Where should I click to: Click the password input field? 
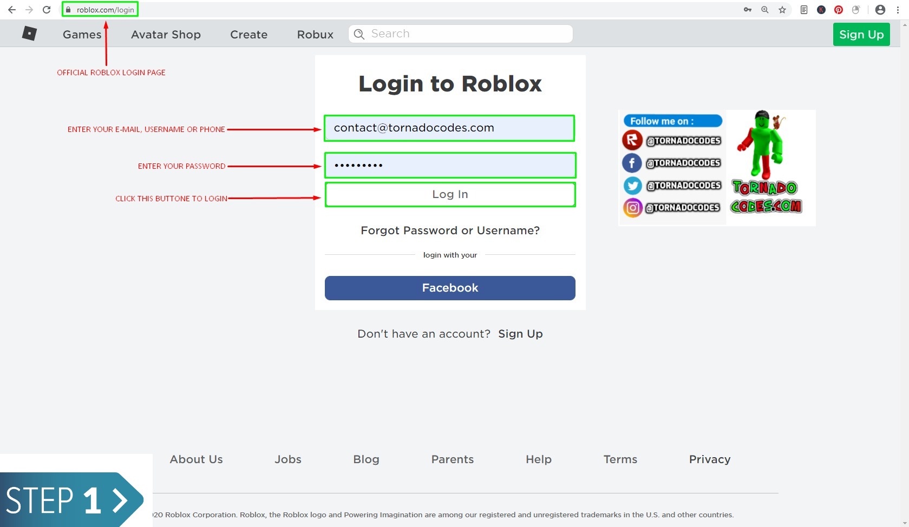(x=450, y=165)
